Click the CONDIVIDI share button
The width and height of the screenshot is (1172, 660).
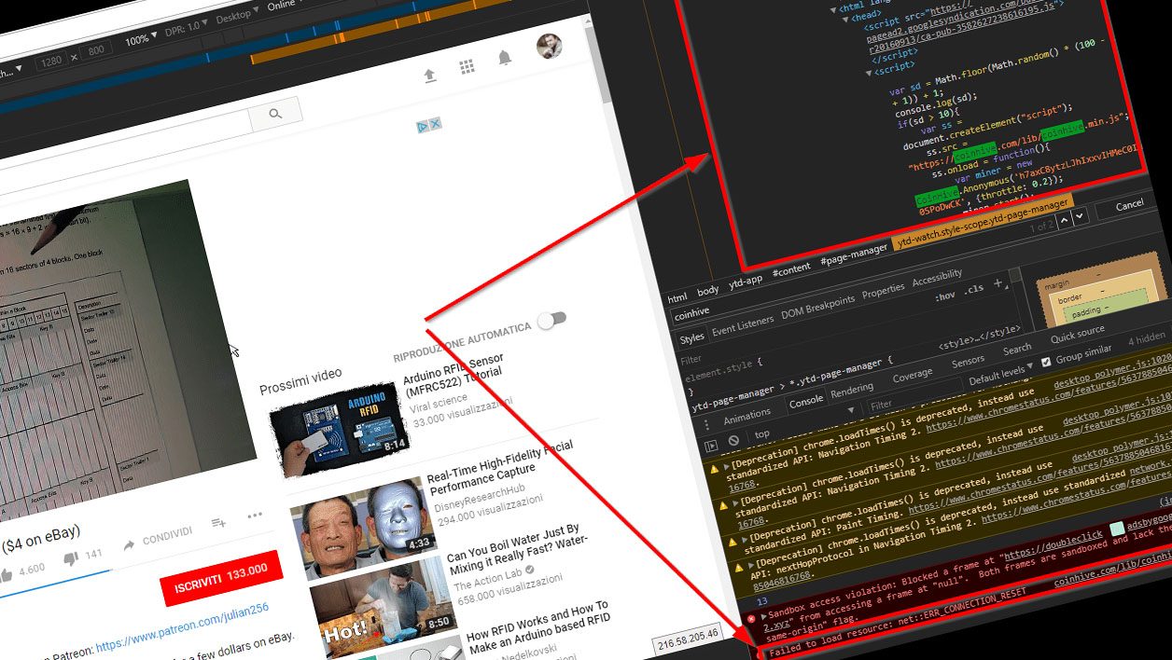click(x=159, y=537)
